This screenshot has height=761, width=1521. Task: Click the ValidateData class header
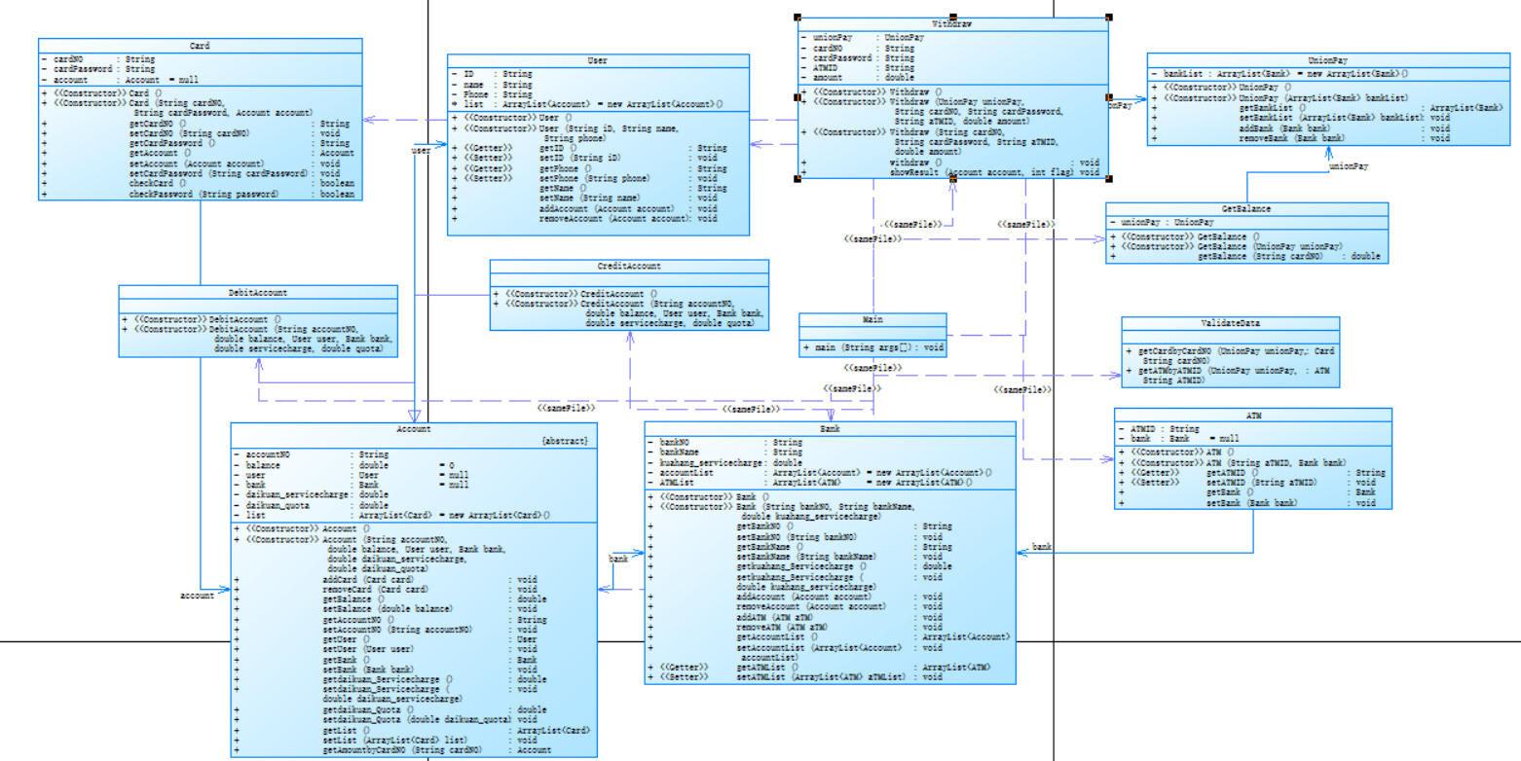click(x=1231, y=324)
